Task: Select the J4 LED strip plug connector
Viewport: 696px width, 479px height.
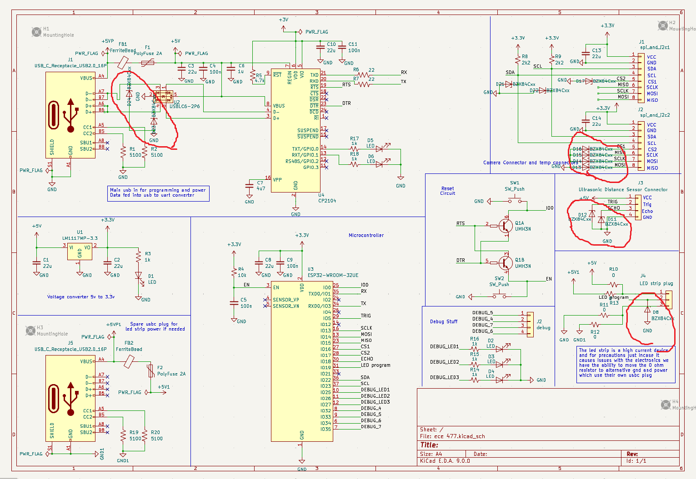Action: tap(668, 299)
